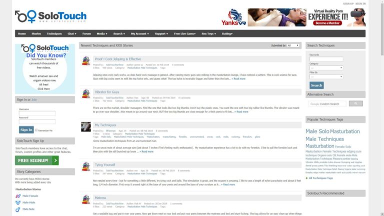Open the Stories page from the navigation bar
The height and width of the screenshot is (216, 384).
(x=36, y=33)
